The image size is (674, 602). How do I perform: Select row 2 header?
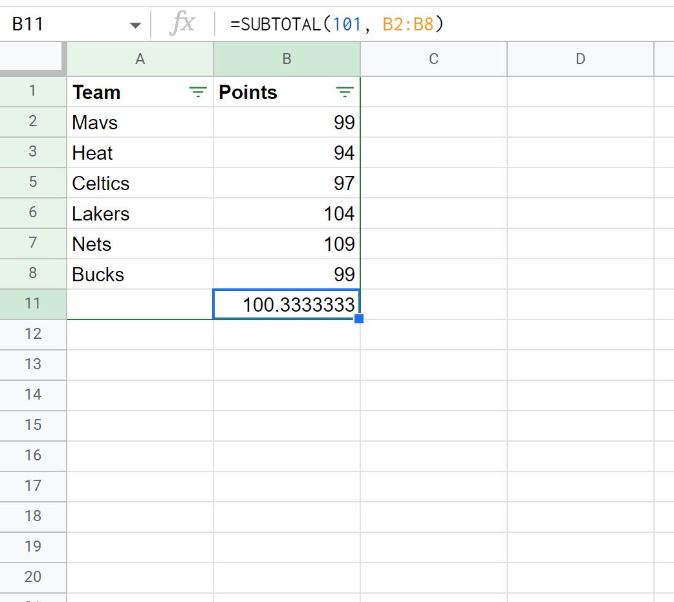click(33, 122)
